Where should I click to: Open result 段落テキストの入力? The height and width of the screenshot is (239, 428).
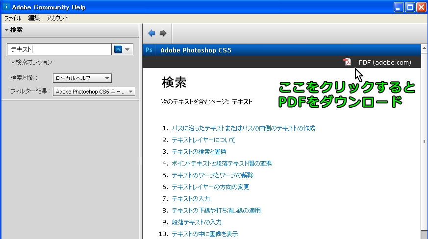point(197,222)
